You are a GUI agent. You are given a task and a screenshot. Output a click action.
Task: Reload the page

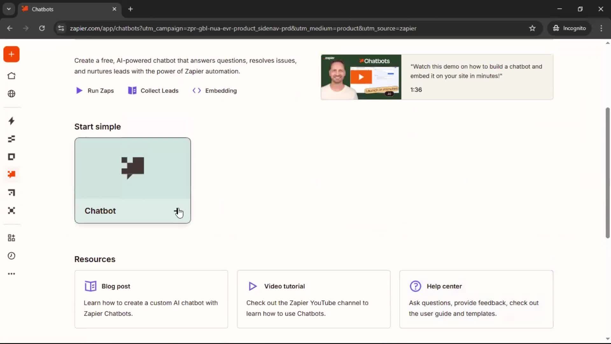[x=42, y=28]
